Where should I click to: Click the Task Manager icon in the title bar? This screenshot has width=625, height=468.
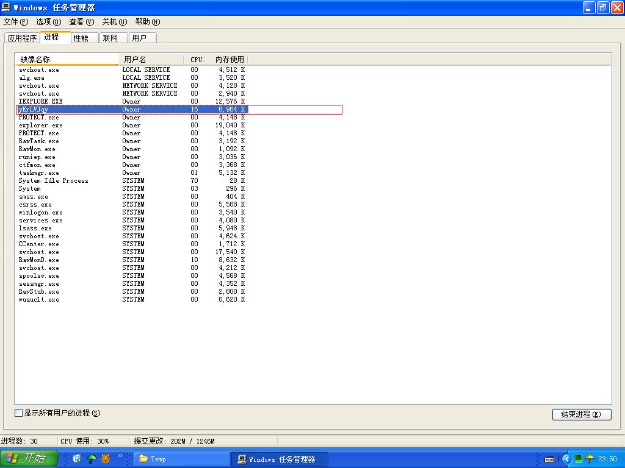pyautogui.click(x=6, y=7)
